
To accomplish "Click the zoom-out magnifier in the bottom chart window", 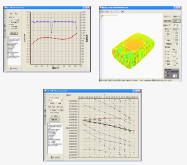I will [53, 107].
